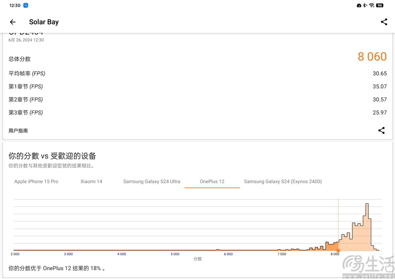Tap the orange score marker on chart
The height and width of the screenshot is (279, 395).
point(338,250)
